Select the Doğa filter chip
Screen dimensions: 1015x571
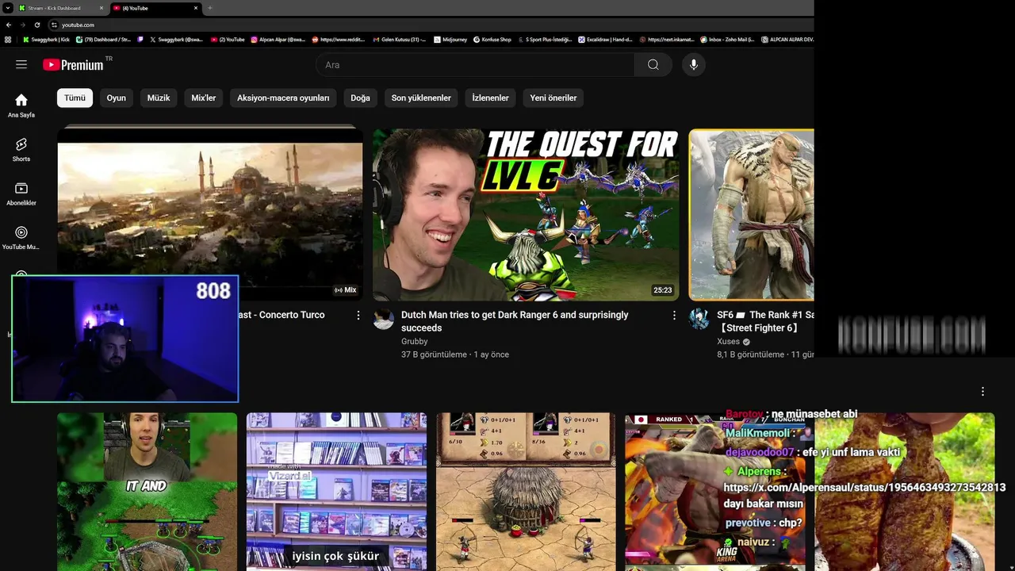pyautogui.click(x=361, y=98)
